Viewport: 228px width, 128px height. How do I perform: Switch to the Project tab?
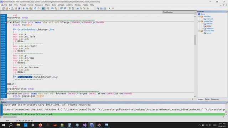[x=201, y=100]
